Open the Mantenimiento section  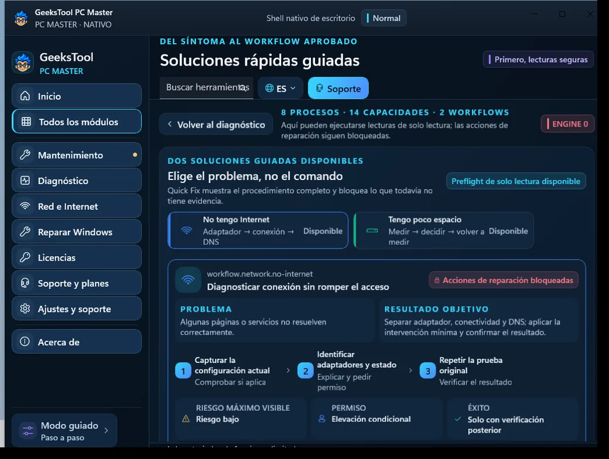coord(77,155)
